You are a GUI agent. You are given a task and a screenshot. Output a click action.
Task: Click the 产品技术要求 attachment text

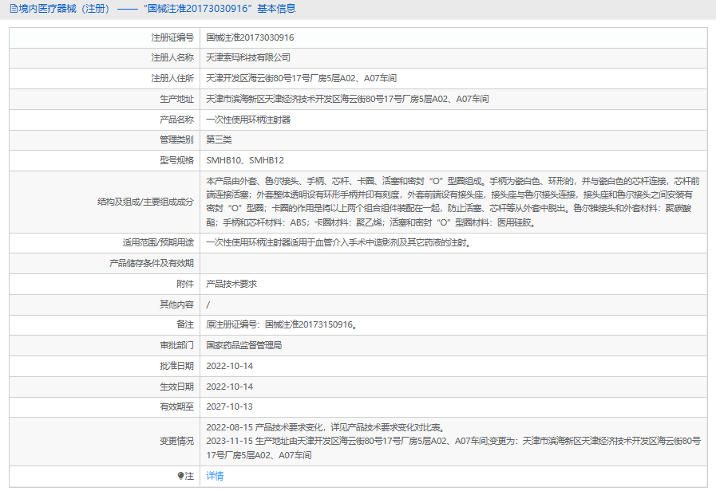pyautogui.click(x=231, y=284)
